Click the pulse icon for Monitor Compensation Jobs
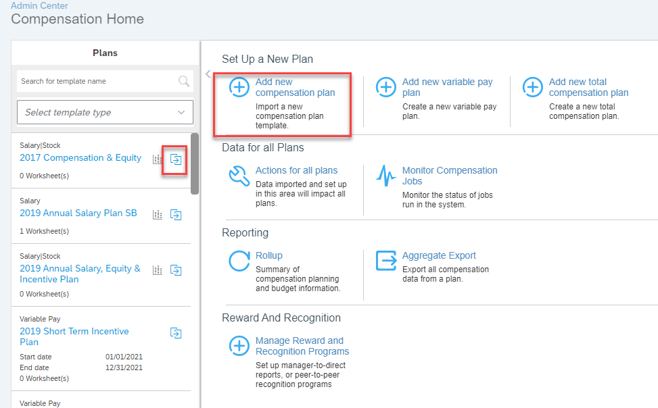Screen dimensions: 658x408 click(x=385, y=176)
